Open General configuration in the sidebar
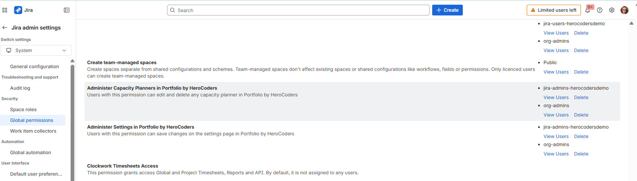The image size is (637, 181). click(34, 66)
